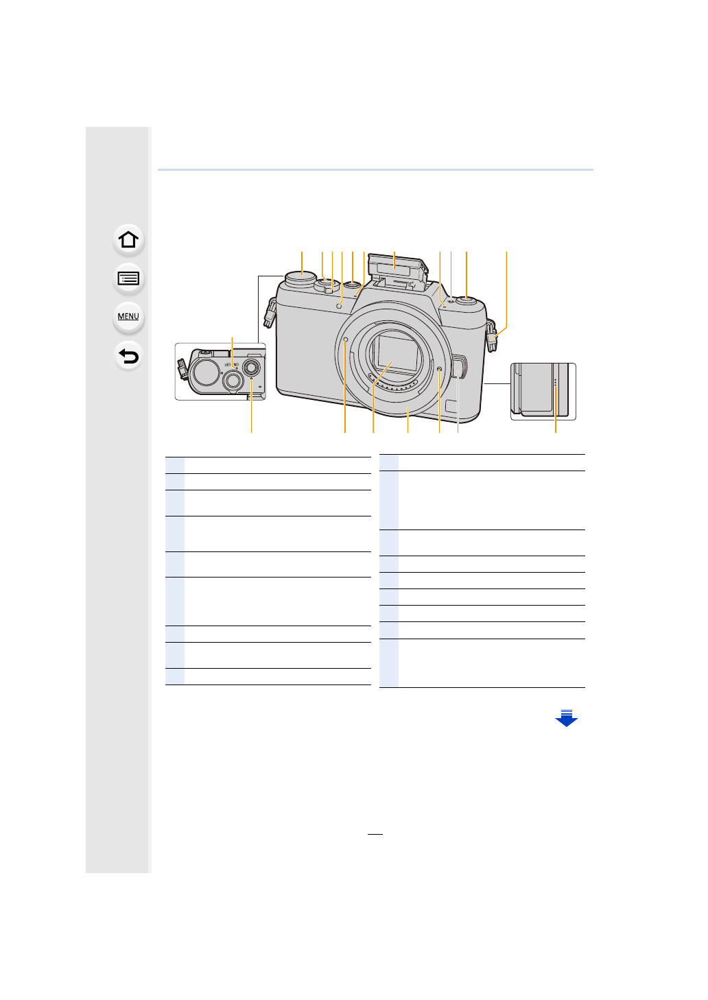Click the page number mark at page bottom

pos(375,834)
